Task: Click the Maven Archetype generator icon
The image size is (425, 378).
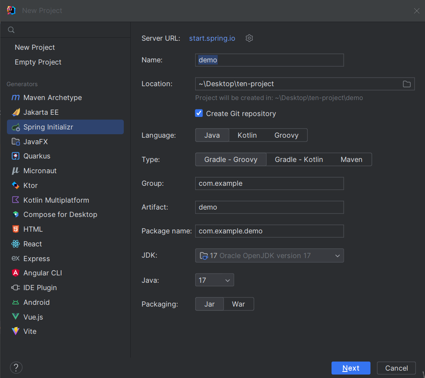Action: click(16, 97)
